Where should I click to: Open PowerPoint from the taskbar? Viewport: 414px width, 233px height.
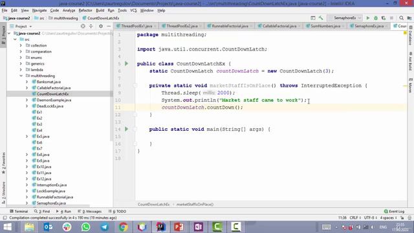tap(179, 227)
